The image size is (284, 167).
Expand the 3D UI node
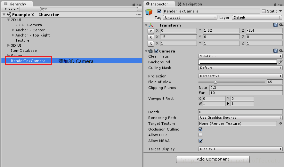[9, 45]
